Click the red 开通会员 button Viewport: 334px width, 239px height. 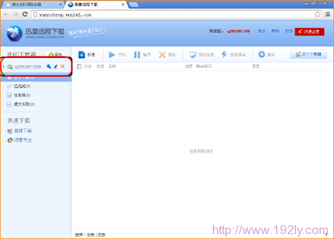pos(309,32)
